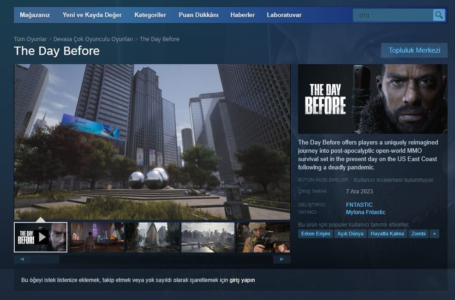The height and width of the screenshot is (300, 455).
Task: Open Yeni ve Kayda Değer menu
Action: (92, 15)
